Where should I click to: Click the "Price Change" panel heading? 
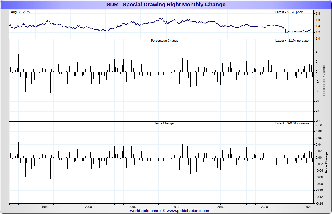point(164,124)
